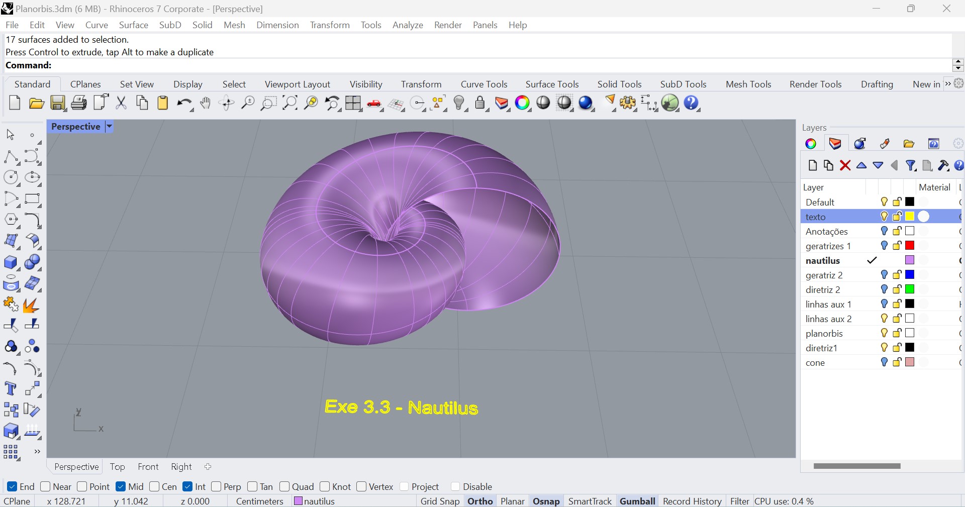965x507 pixels.
Task: Select the Pan hand tool
Action: (205, 103)
